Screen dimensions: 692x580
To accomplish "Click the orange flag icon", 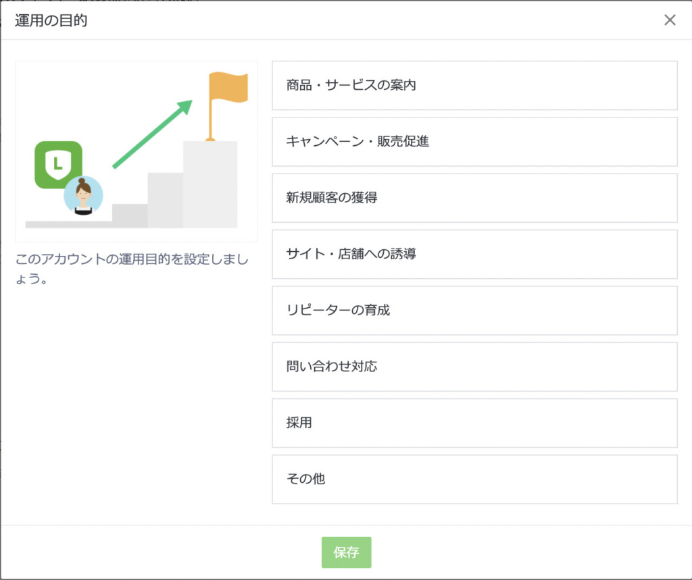I will pyautogui.click(x=230, y=87).
